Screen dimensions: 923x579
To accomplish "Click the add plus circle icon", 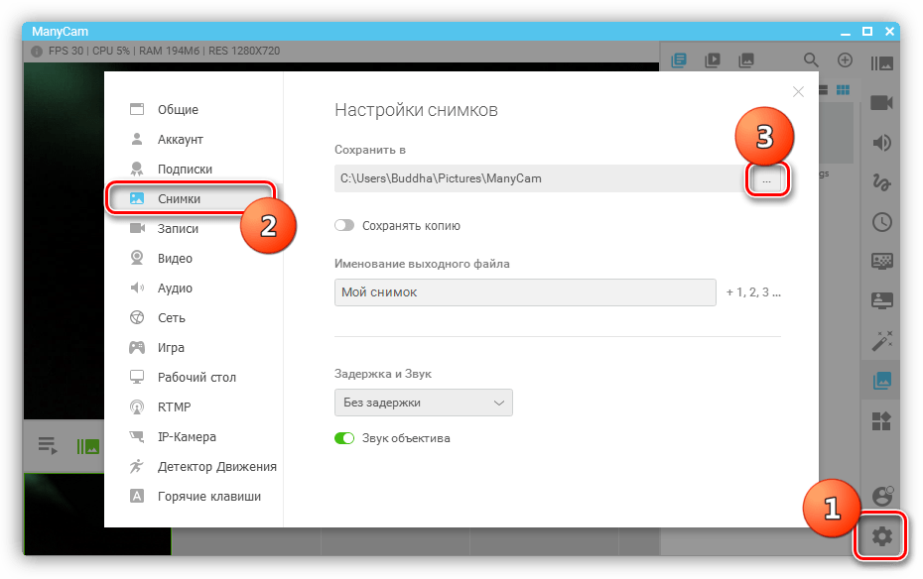I will pos(845,60).
